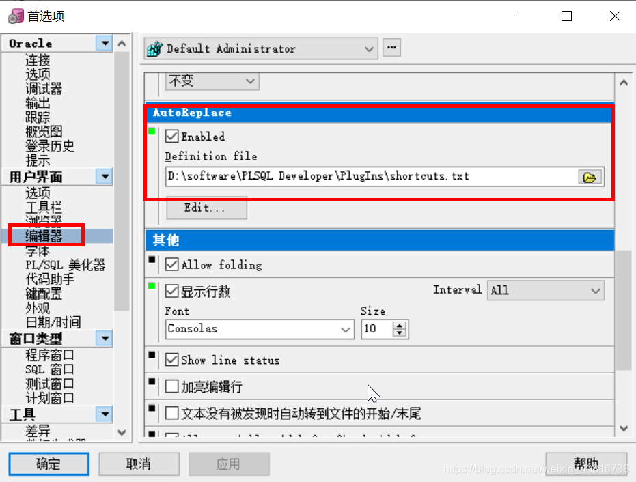Select PL/SQL 美化器 in the sidebar

click(66, 265)
